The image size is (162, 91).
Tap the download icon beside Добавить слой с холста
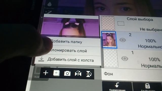point(41,59)
